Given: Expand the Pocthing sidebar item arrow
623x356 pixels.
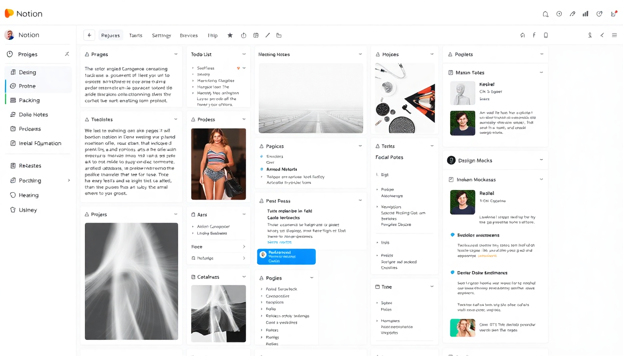Looking at the screenshot, I should coord(69,180).
